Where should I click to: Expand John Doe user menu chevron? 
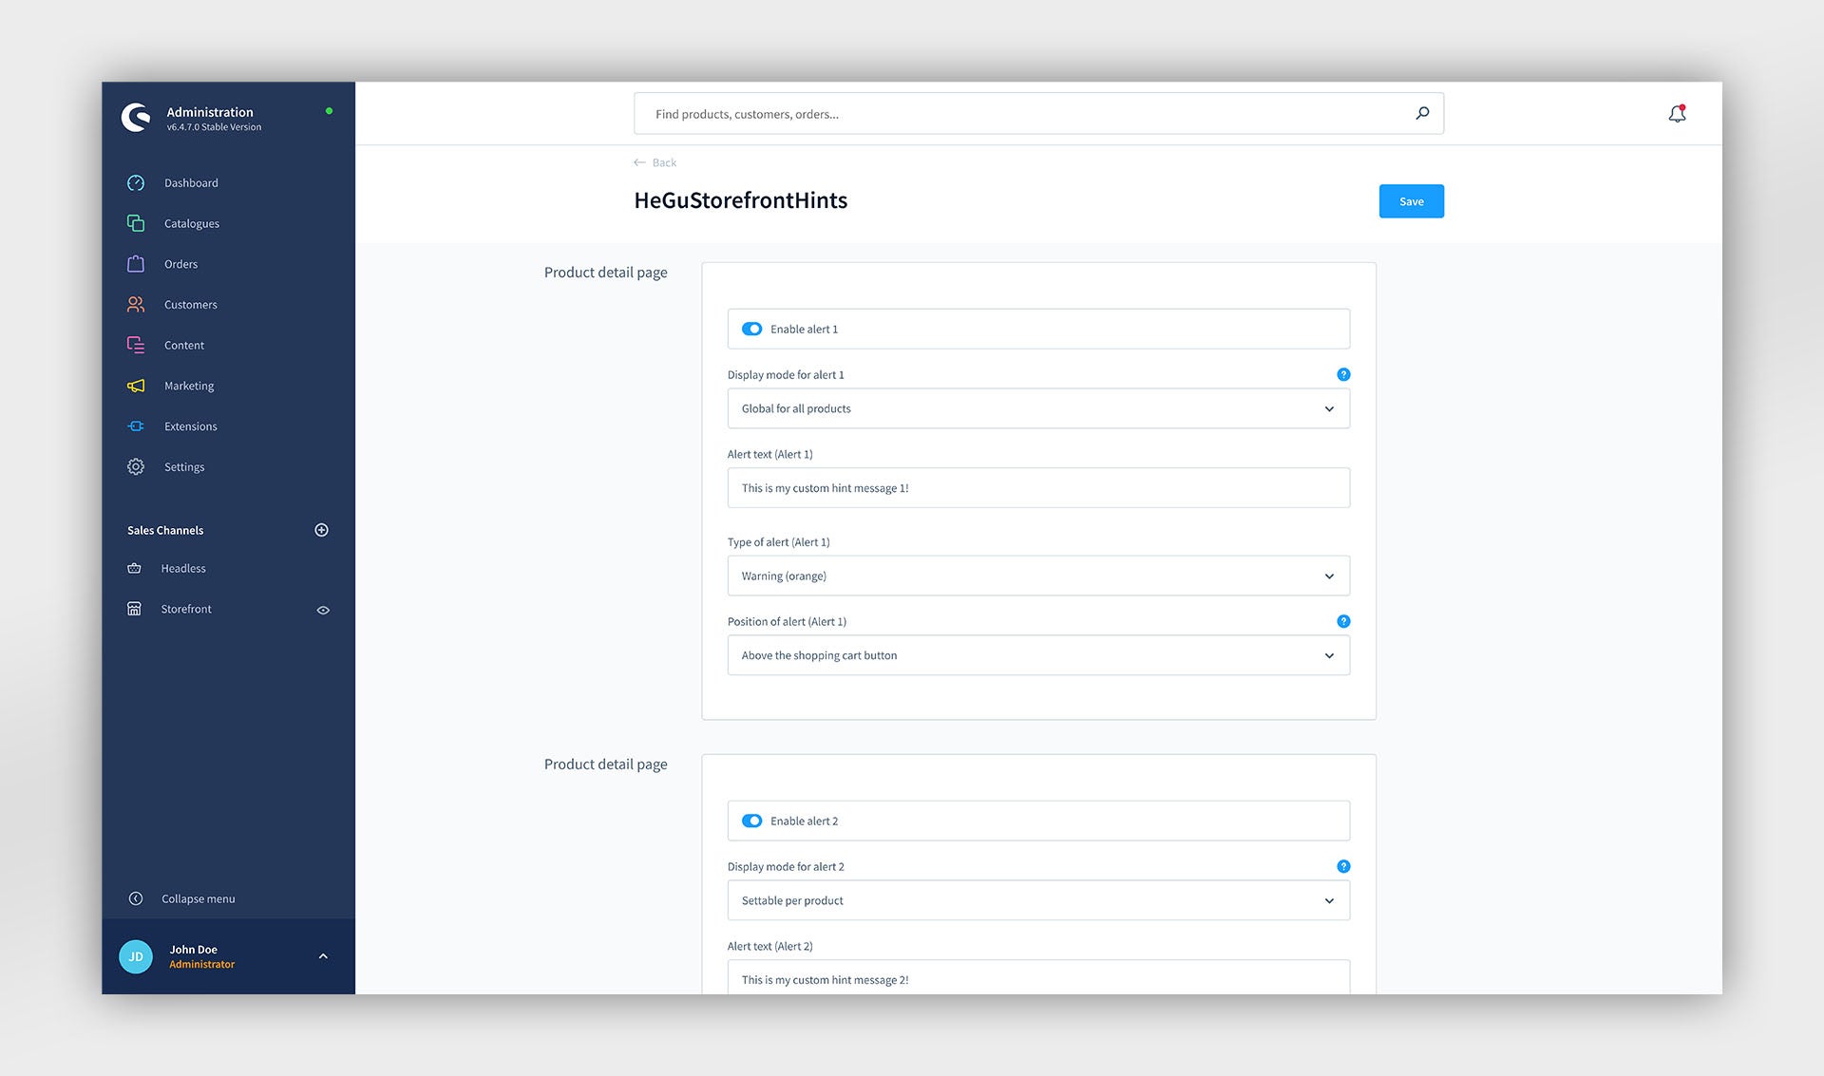coord(323,956)
